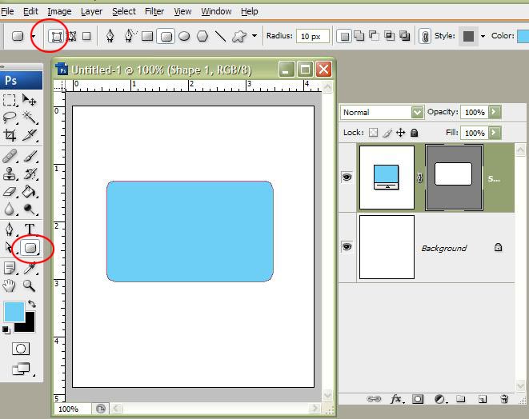This screenshot has height=419, width=529.
Task: Open the Filter menu
Action: click(154, 12)
